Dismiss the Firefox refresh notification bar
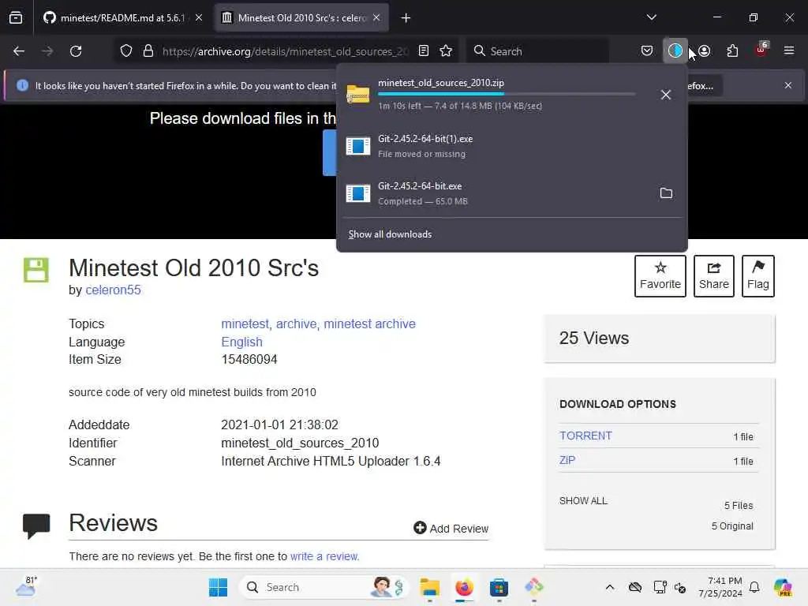 pos(788,85)
